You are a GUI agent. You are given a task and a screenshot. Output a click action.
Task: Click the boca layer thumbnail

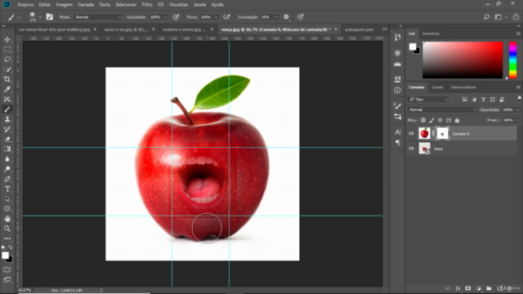[x=424, y=149]
